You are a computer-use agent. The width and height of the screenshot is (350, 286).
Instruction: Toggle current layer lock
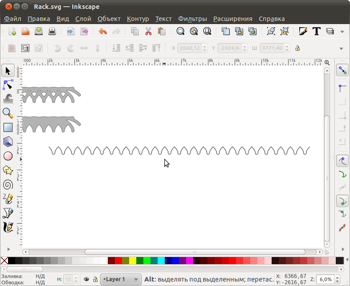click(x=95, y=279)
